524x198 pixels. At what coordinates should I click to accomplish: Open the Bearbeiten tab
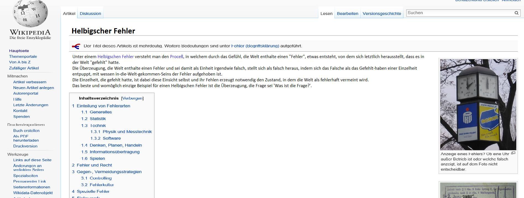tap(347, 14)
